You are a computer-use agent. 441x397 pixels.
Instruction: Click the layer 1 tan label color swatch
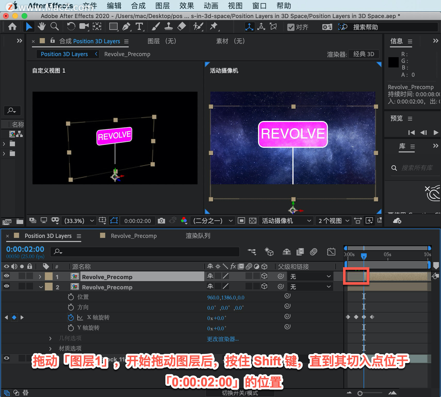(48, 276)
